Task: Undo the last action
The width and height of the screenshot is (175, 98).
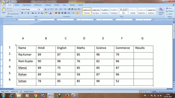Action: click(x=10, y=2)
